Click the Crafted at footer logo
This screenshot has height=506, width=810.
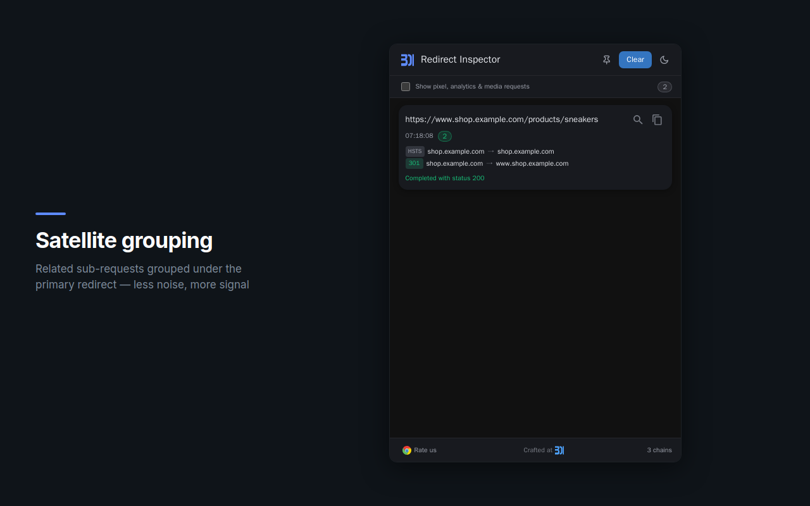point(559,450)
